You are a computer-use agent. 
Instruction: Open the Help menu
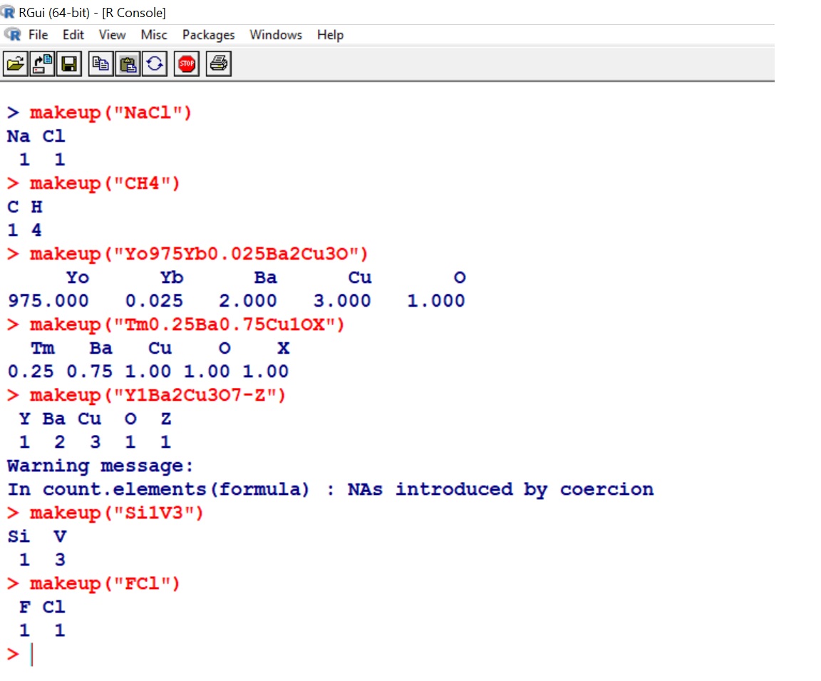coord(330,35)
